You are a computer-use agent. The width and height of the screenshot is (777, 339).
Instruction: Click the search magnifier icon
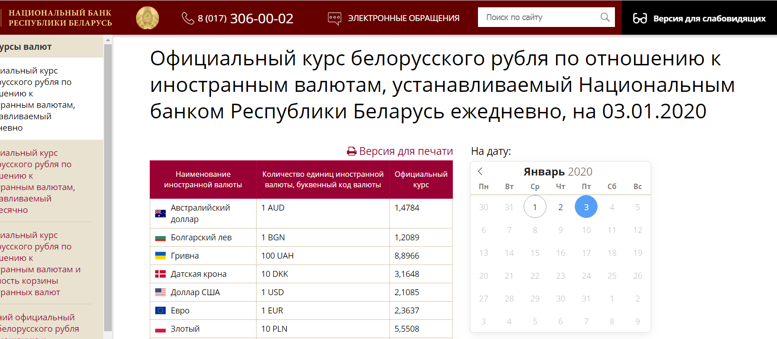tap(605, 17)
